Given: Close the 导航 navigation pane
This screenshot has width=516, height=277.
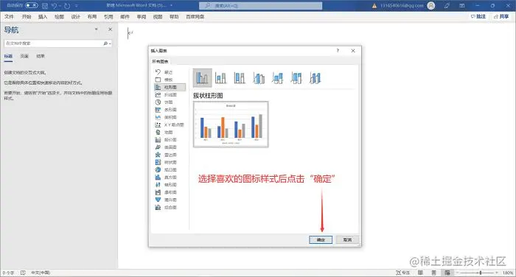Looking at the screenshot, I should pos(111,29).
